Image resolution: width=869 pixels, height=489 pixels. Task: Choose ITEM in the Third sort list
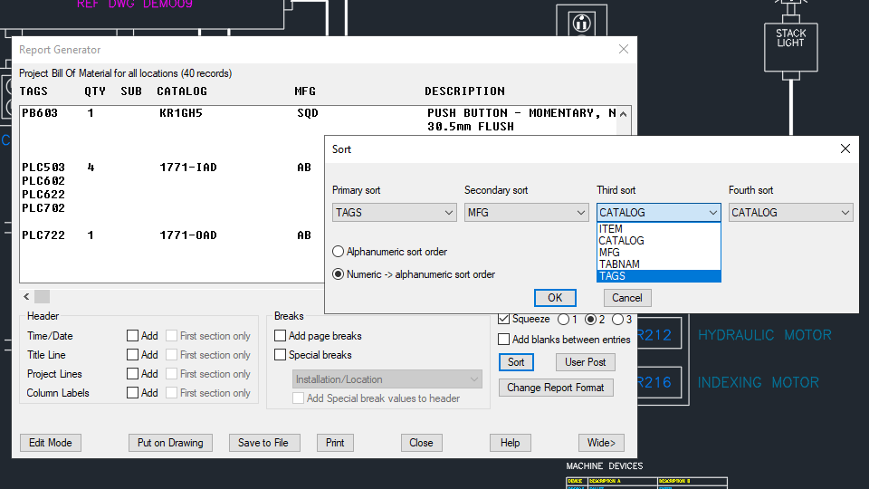pyautogui.click(x=658, y=229)
